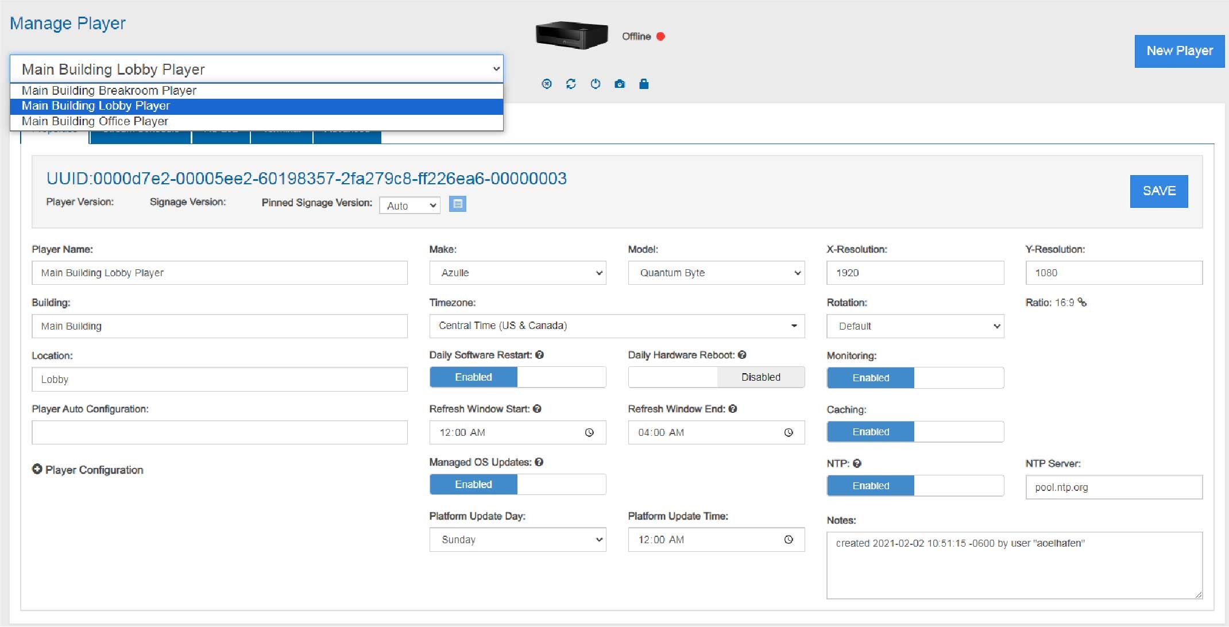Viewport: 1229px width, 627px height.
Task: Click the list icon beside Pinned Signage Version
Action: click(x=457, y=204)
